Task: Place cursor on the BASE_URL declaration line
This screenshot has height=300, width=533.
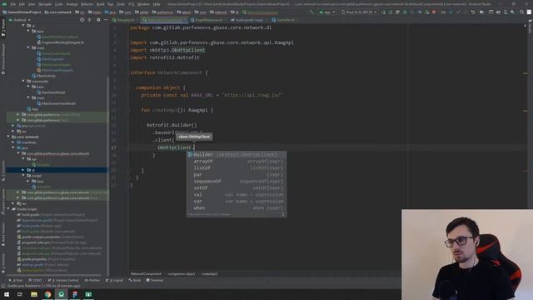Action: point(212,95)
